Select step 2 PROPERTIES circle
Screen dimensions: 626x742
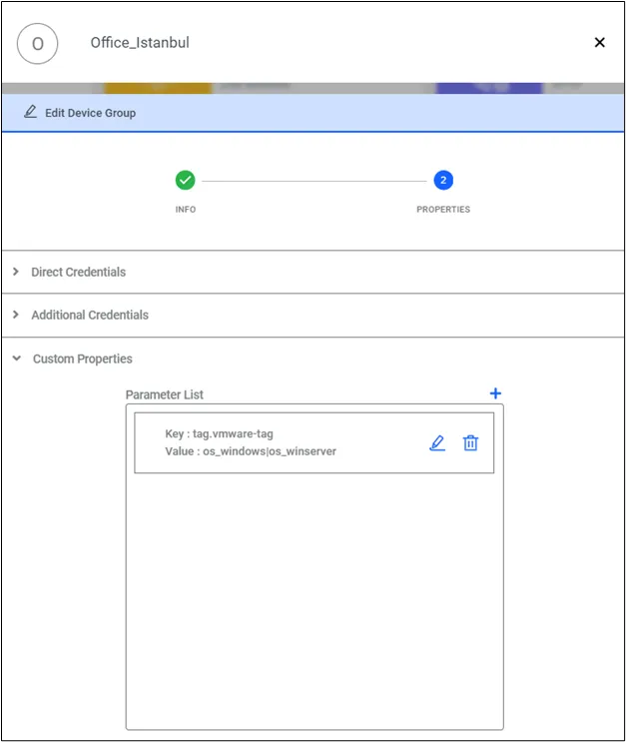(x=443, y=181)
